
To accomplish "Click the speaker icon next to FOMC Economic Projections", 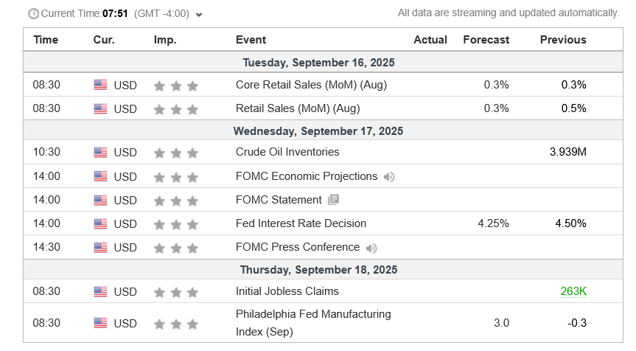I will (388, 176).
